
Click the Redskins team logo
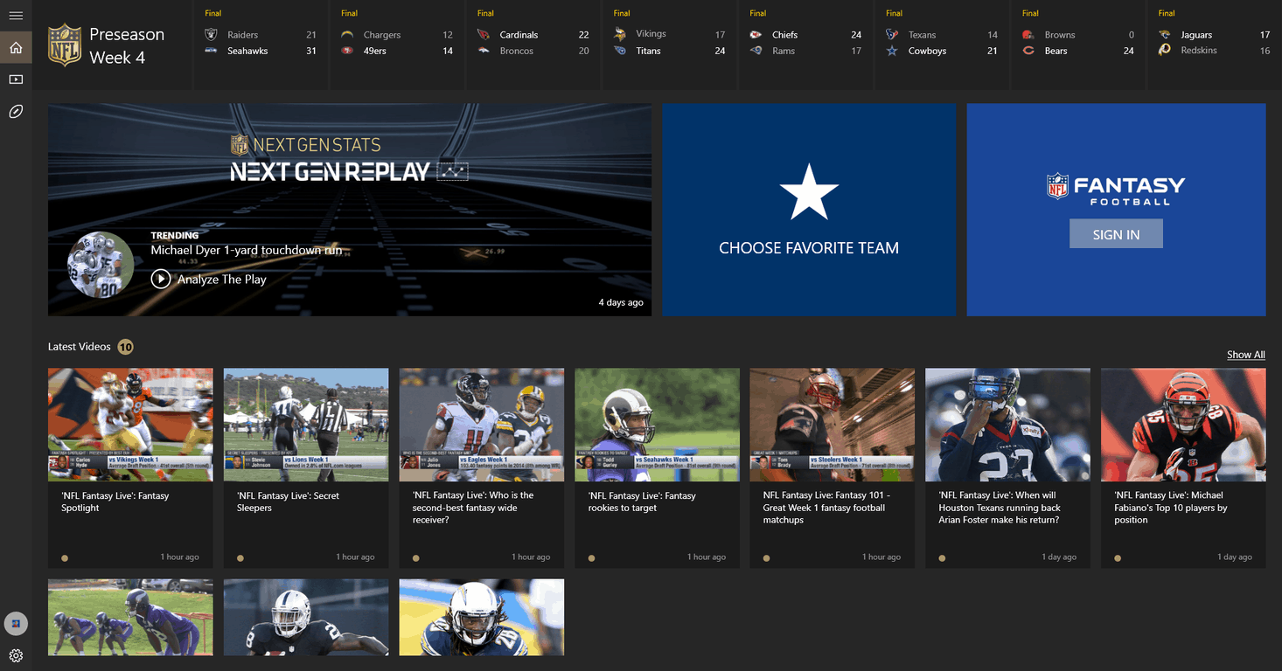[1165, 50]
